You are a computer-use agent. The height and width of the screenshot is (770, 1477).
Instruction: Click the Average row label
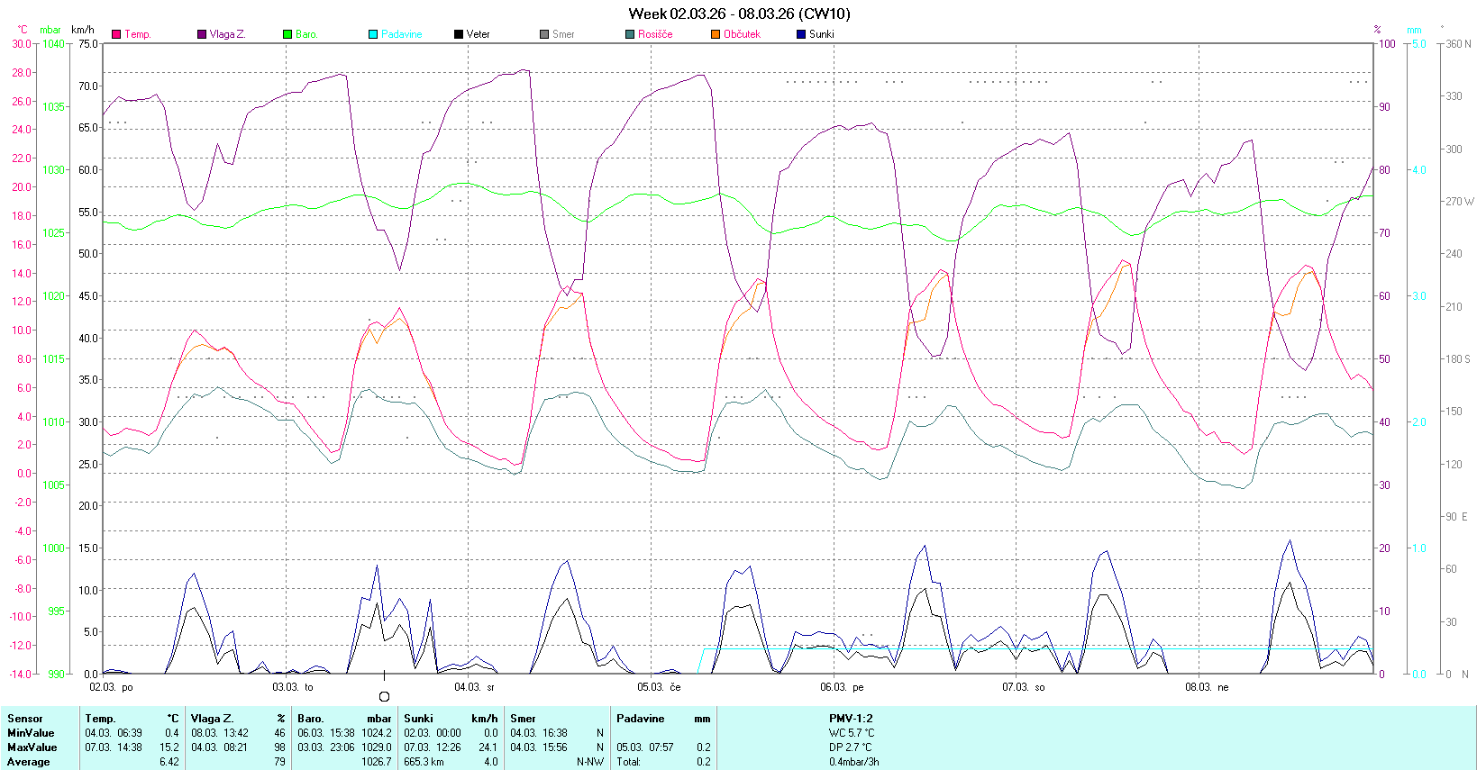point(29,762)
